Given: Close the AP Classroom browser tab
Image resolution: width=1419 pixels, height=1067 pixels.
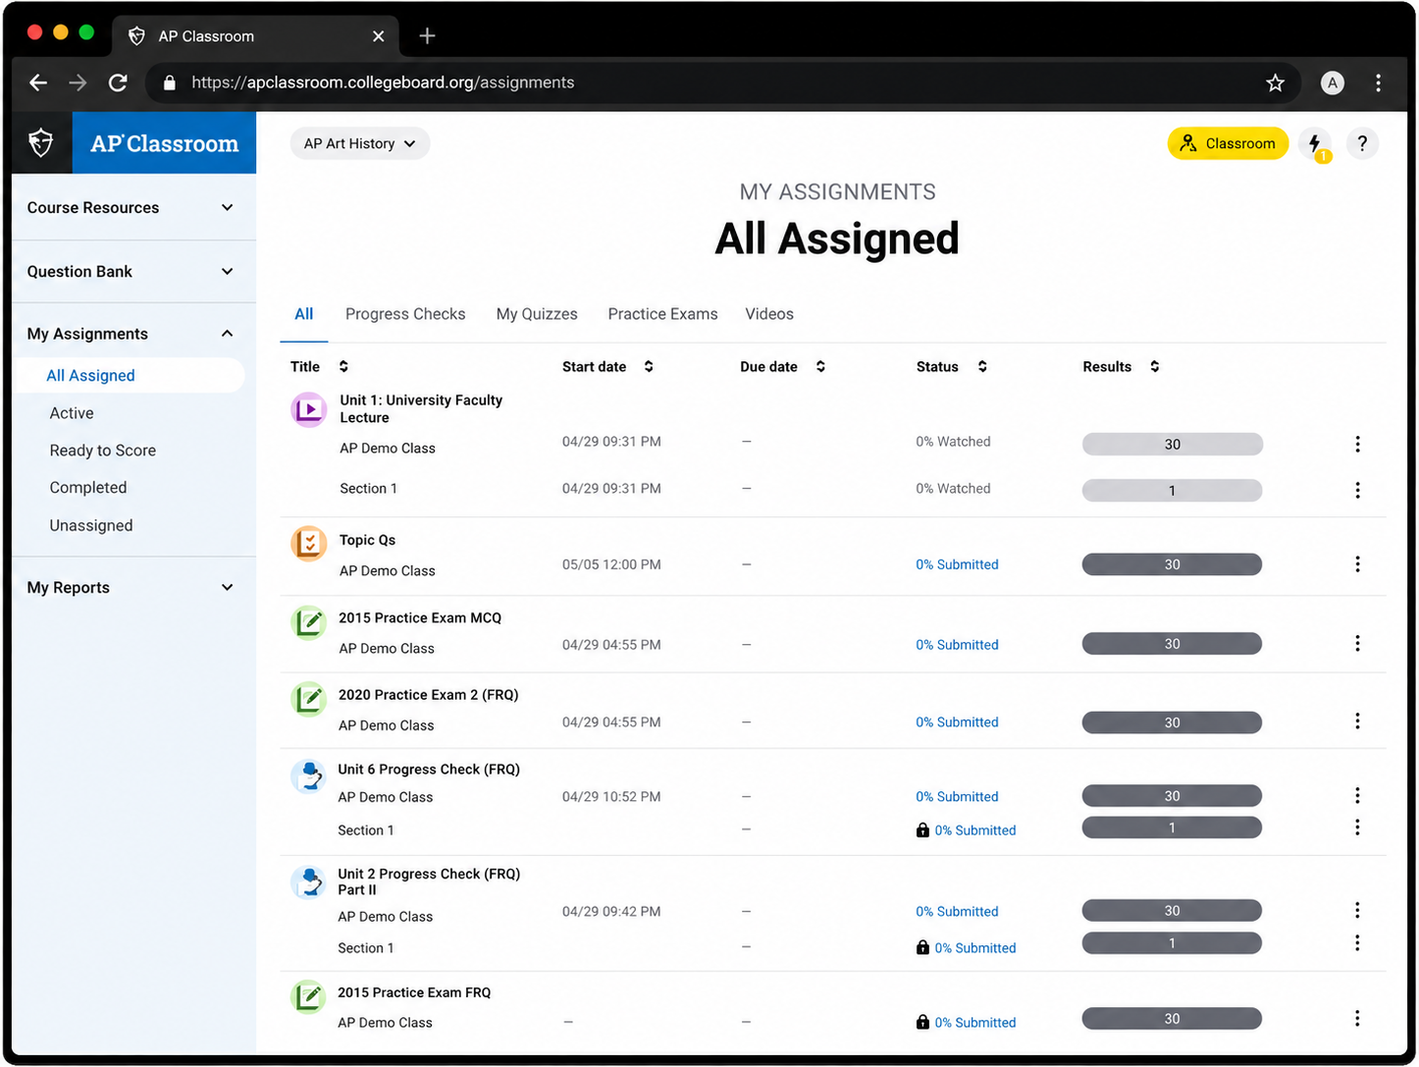Looking at the screenshot, I should (x=379, y=36).
